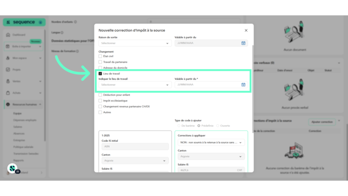Open the Raison de sortie dropdown

(x=135, y=43)
